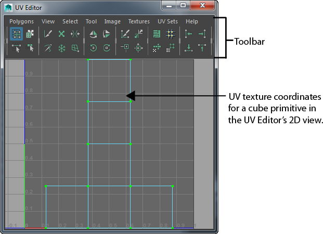This screenshot has height=234, width=323.
Task: Click the stacked green bars icon
Action: click(157, 34)
